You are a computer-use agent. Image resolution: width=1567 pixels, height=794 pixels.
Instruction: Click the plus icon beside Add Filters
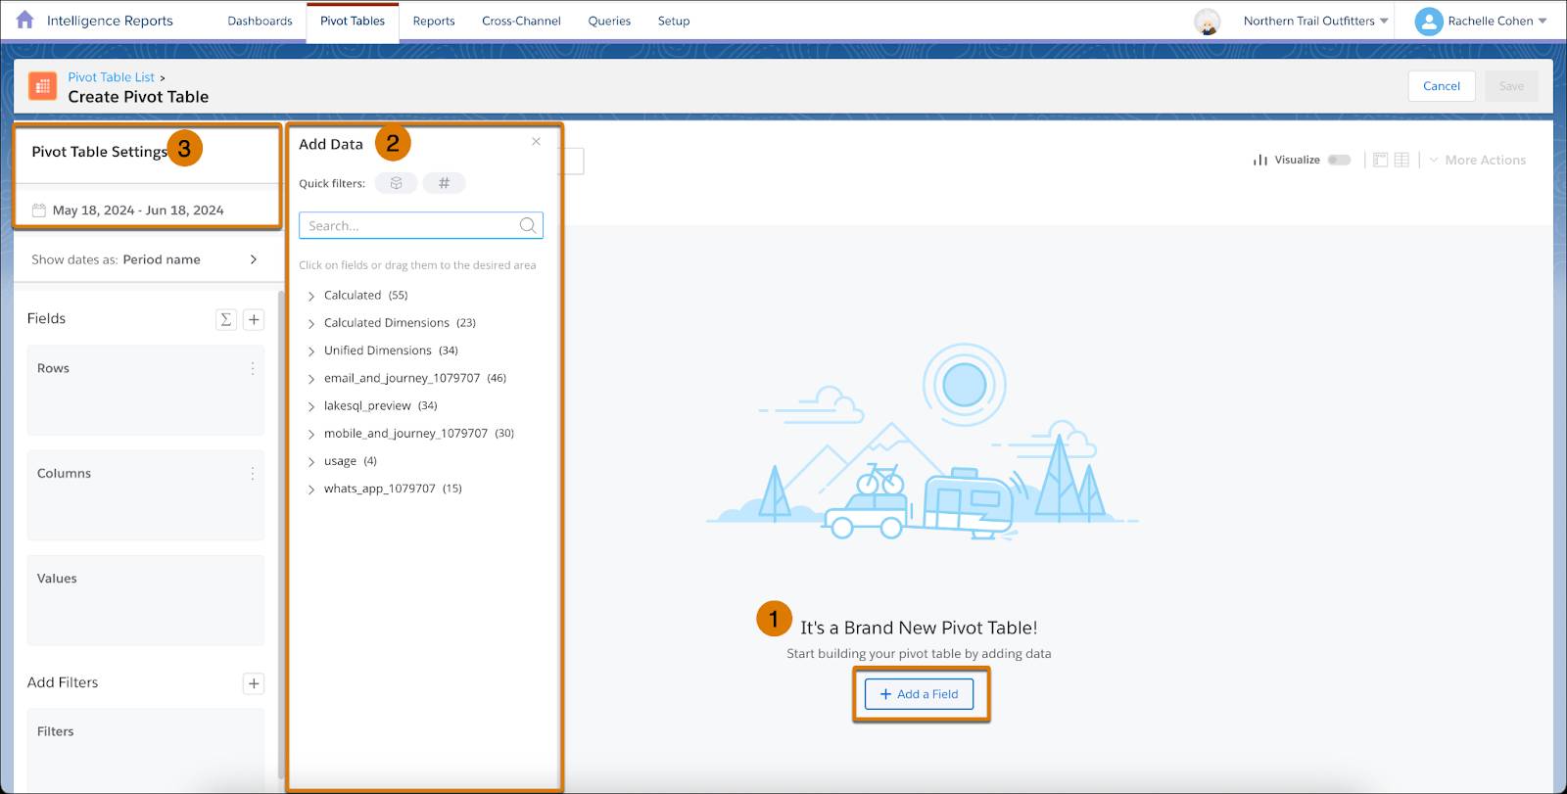point(254,683)
